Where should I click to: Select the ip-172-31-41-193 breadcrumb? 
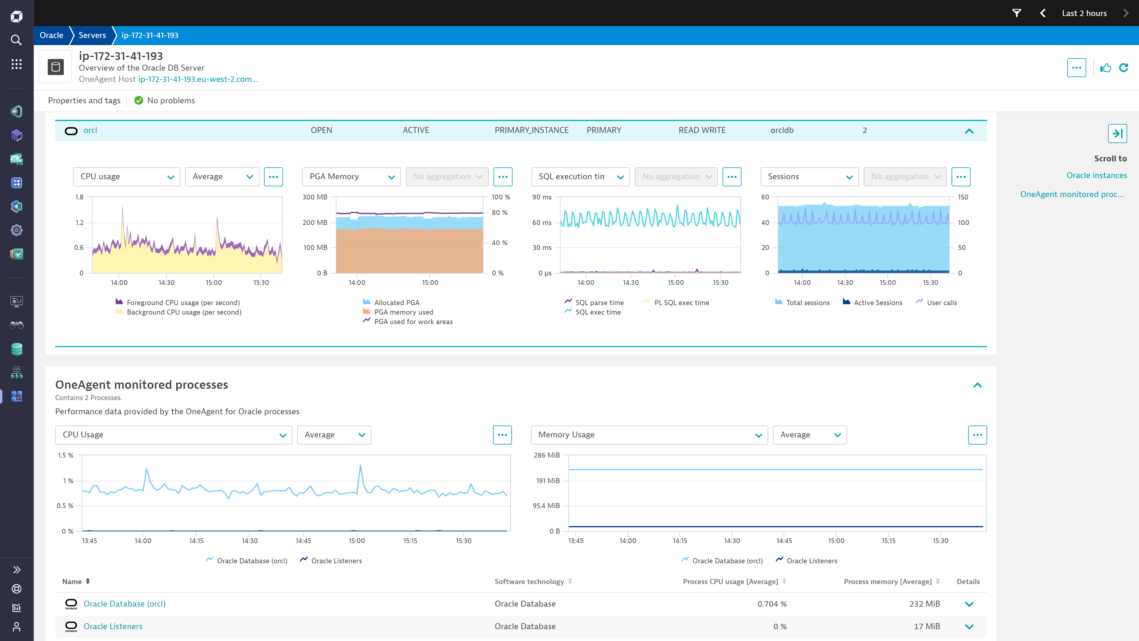(x=150, y=35)
